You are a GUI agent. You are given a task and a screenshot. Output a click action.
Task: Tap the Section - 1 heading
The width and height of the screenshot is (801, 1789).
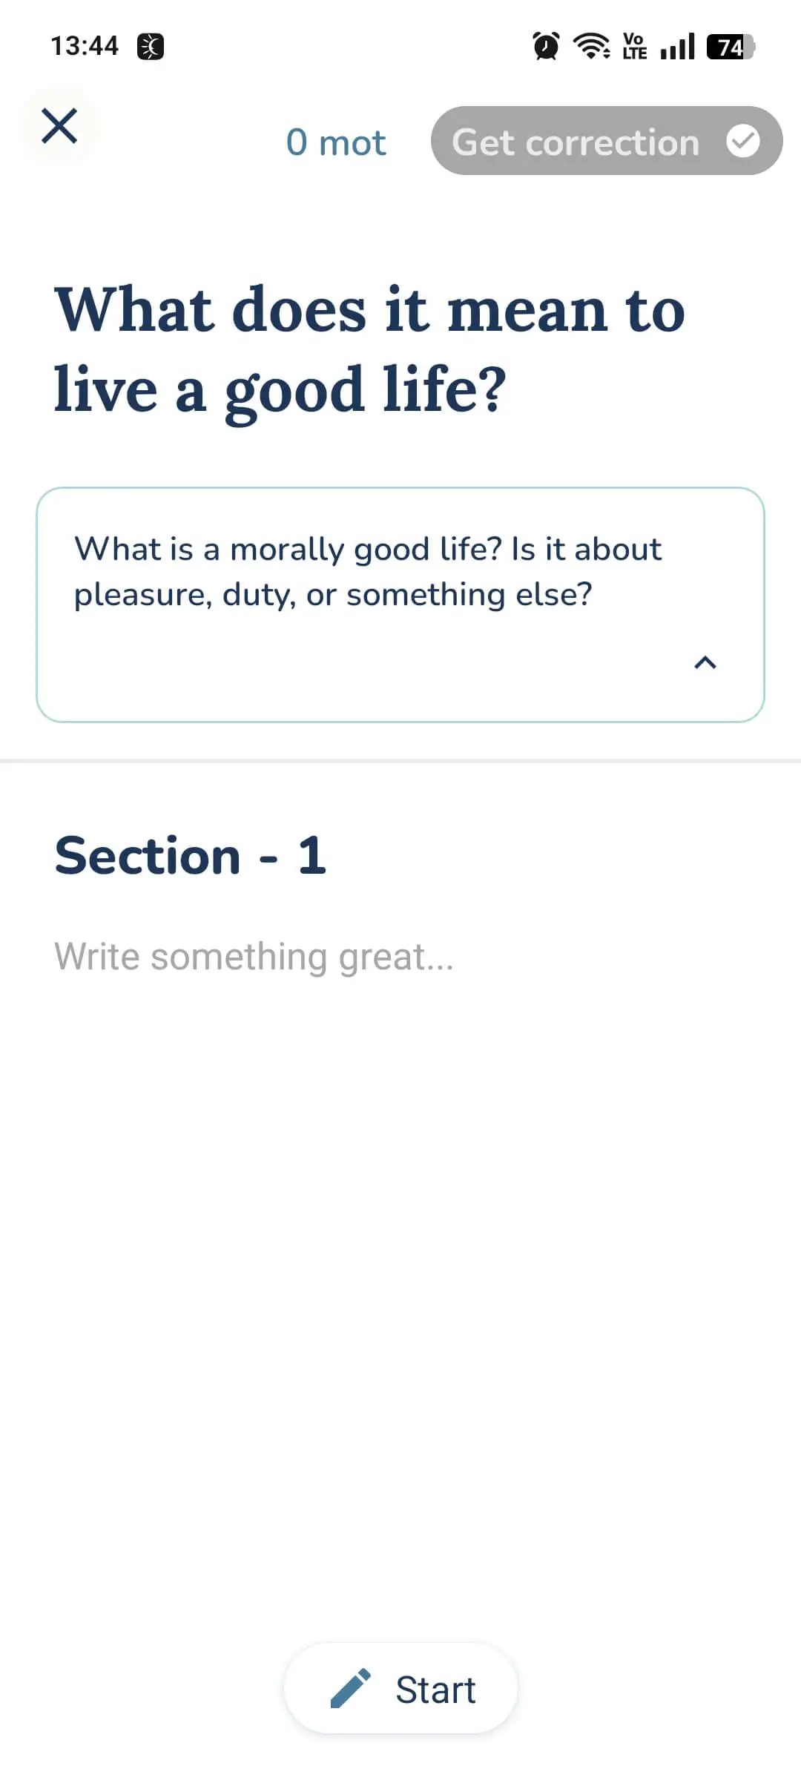point(191,856)
